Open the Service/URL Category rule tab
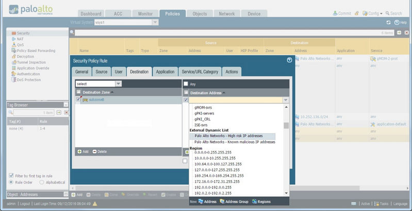Viewport: 412px width, 211px height. click(x=200, y=72)
